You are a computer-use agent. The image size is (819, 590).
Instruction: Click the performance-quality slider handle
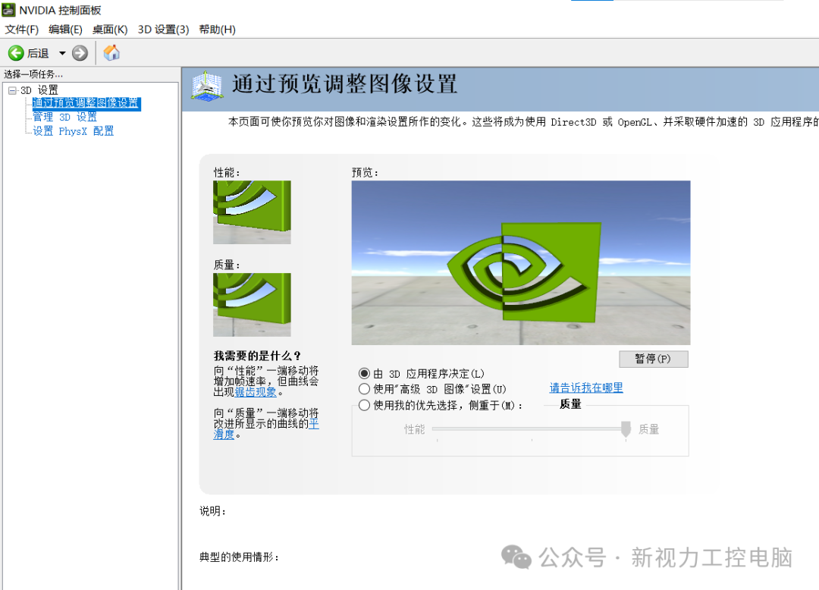tap(626, 429)
